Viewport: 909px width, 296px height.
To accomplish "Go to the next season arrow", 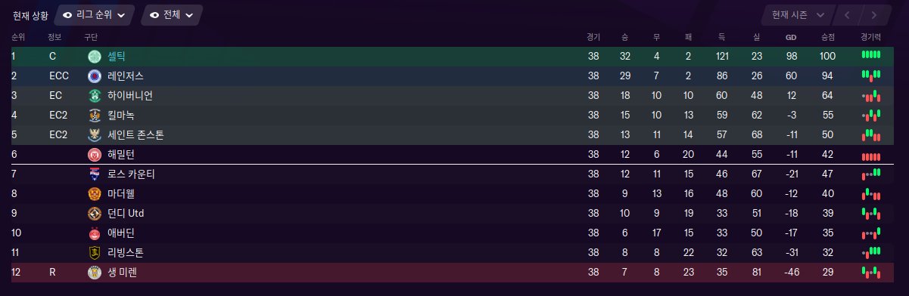I will click(874, 15).
